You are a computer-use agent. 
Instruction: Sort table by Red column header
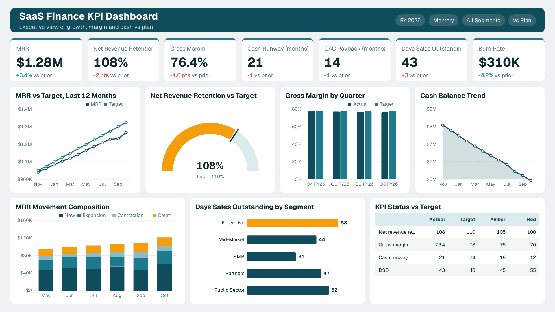click(531, 220)
